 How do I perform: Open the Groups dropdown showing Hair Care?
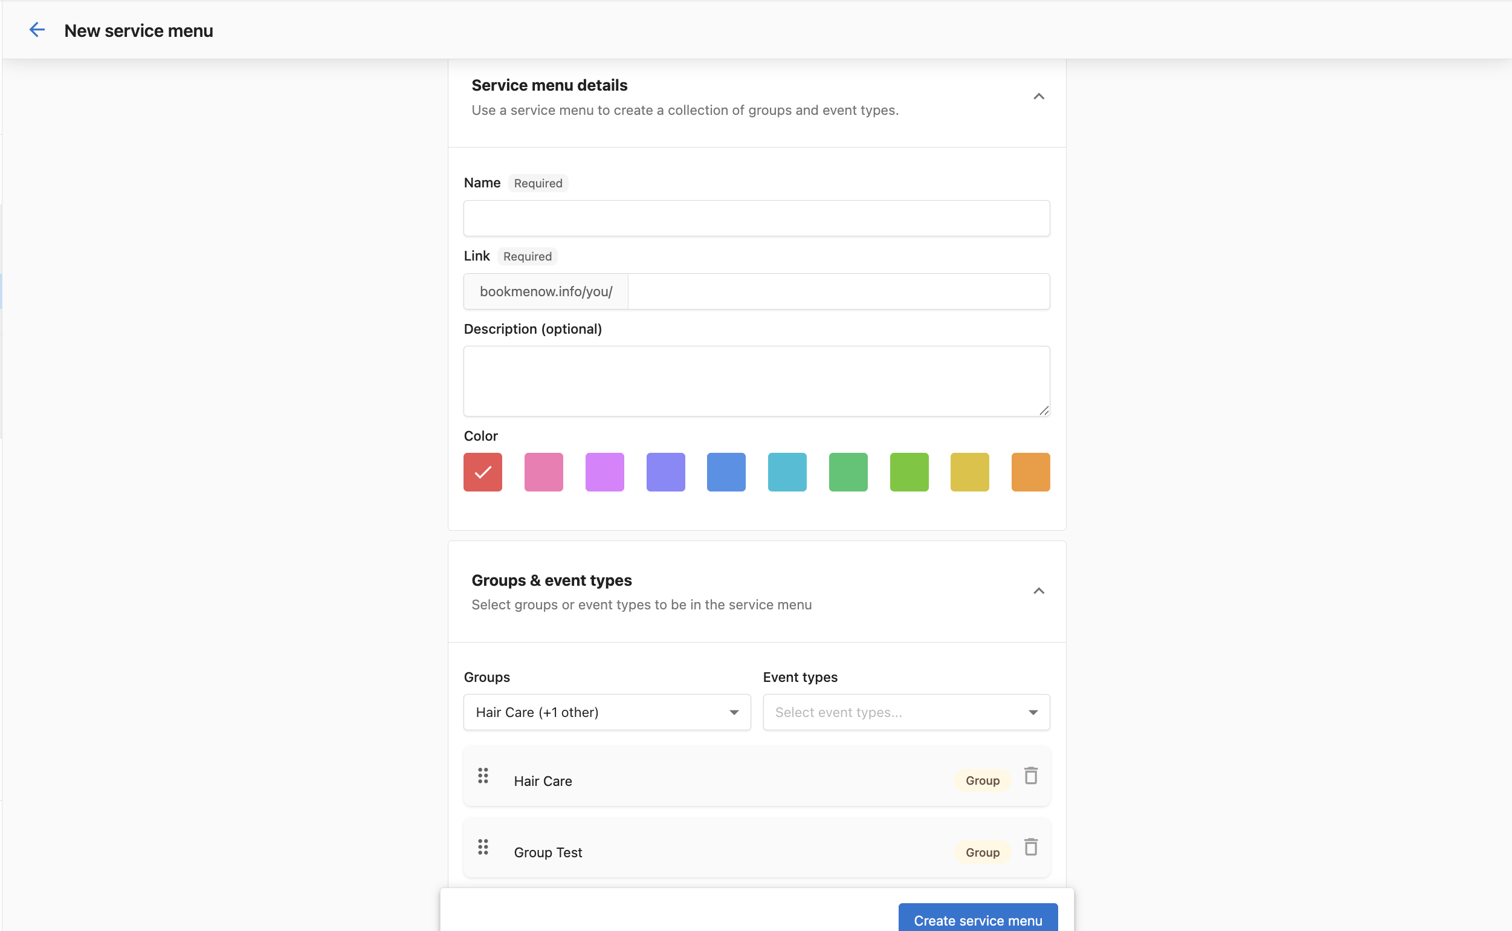tap(607, 712)
